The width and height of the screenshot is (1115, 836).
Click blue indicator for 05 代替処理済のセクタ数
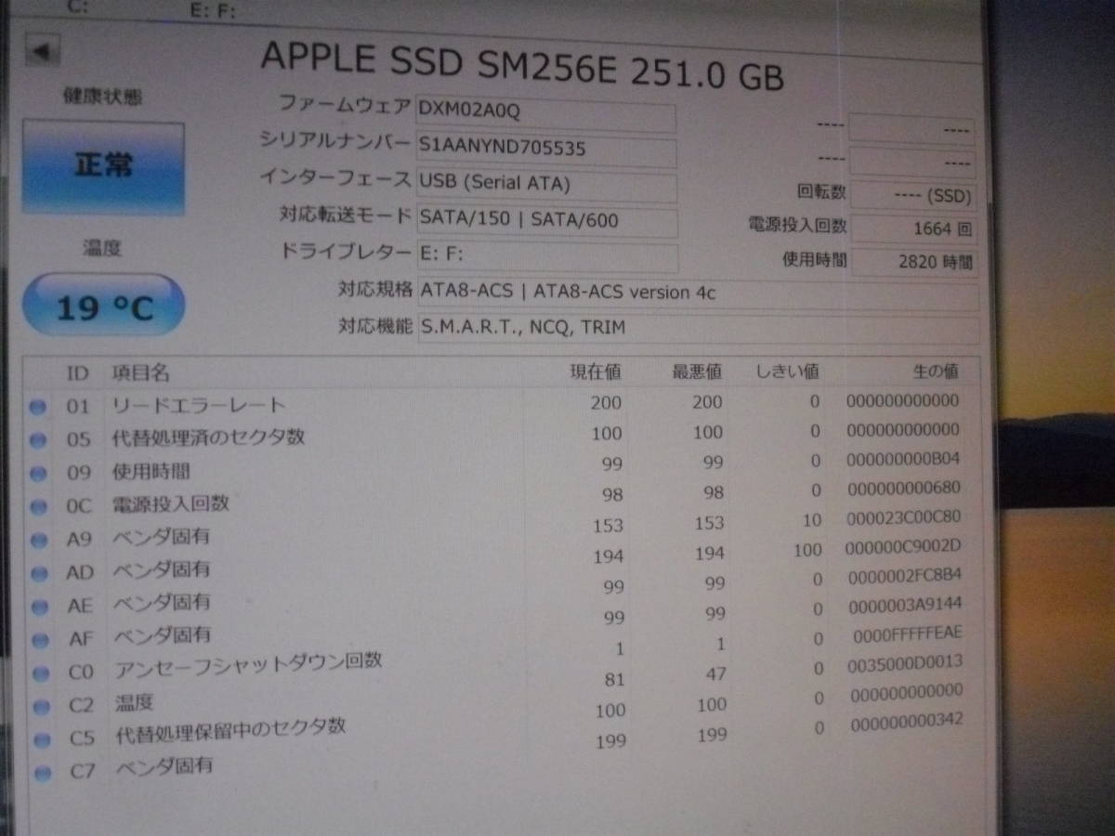[x=37, y=438]
